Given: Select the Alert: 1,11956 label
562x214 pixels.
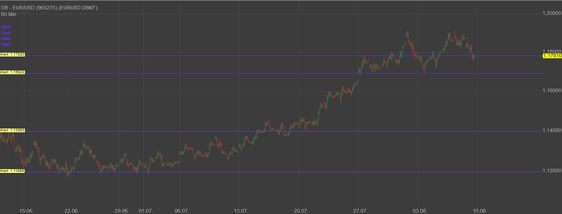Looking at the screenshot, I should point(13,171).
